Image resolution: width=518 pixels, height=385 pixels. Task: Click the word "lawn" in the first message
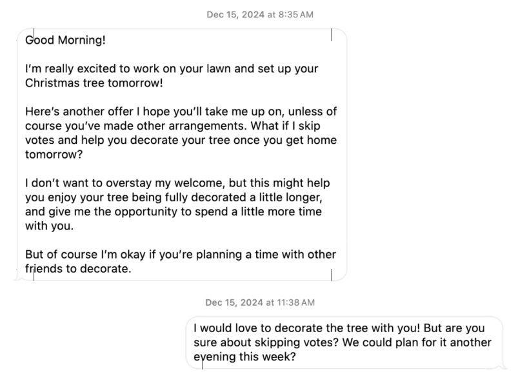[219, 68]
